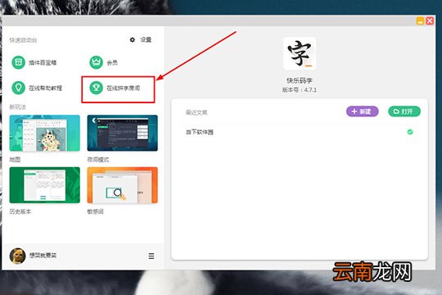Click the 地图 caption text

pyautogui.click(x=15, y=160)
